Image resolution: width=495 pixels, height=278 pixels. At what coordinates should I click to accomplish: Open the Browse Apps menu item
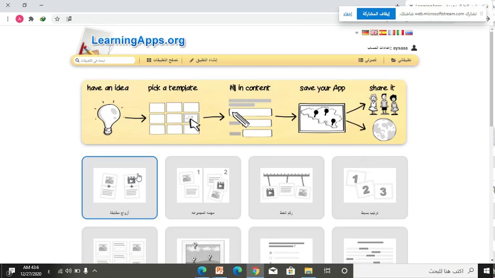[x=162, y=60]
